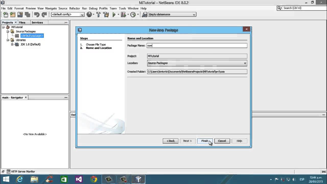Viewport: 327px width, 184px height.
Task: Click the Search (Ctrl+I) box
Action: 301,8
